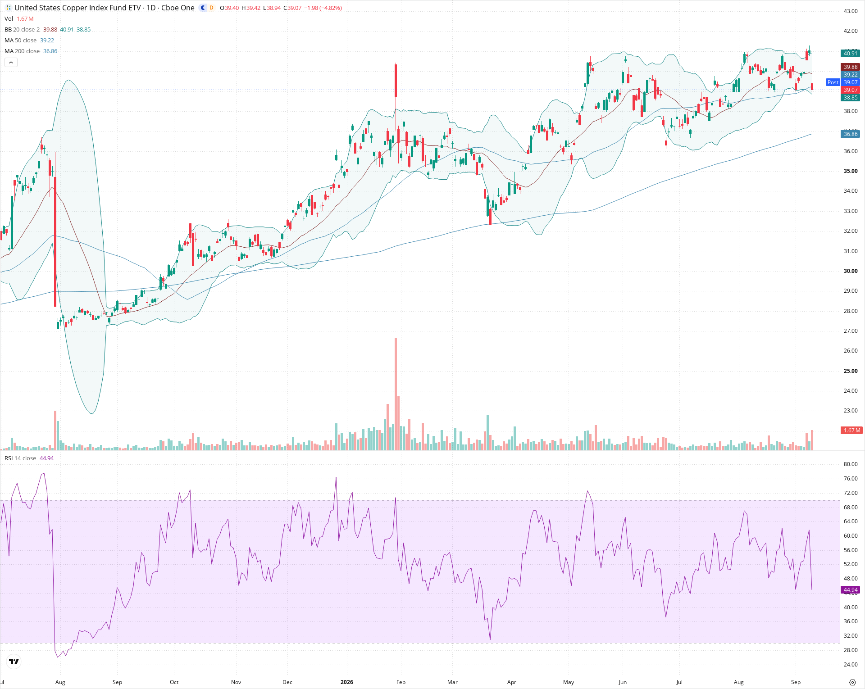This screenshot has height=689, width=865.
Task: Click the 35.00 level on the price axis
Action: [851, 171]
